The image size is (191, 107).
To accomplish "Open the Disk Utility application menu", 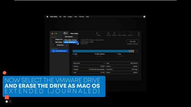I will click(x=54, y=17).
